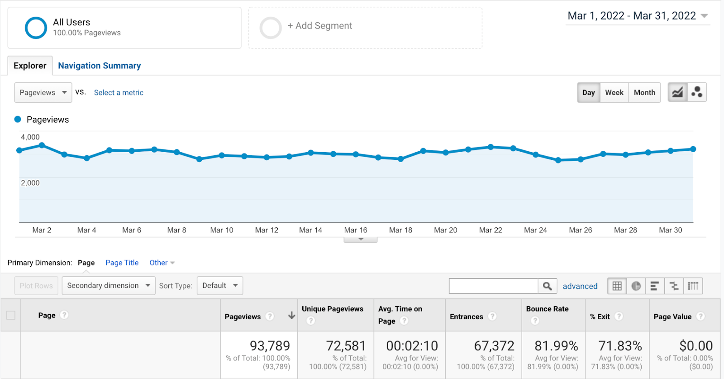Select the performance bar view icon
This screenshot has height=379, width=724.
click(654, 286)
